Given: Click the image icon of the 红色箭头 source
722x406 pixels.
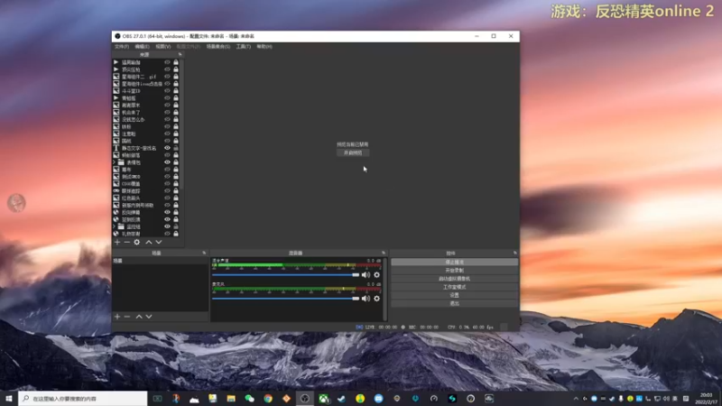Looking at the screenshot, I should 116,198.
